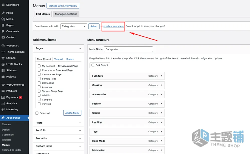
Task: Click the Posts pushpin icon
Action: [3, 13]
